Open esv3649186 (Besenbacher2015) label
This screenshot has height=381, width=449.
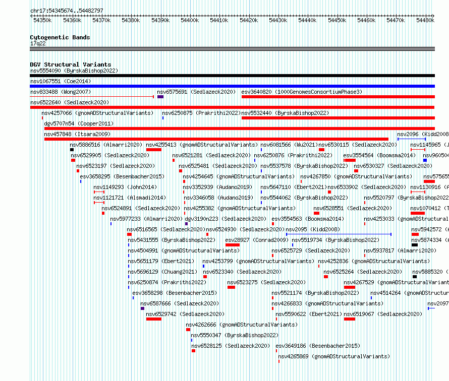pyautogui.click(x=318, y=346)
